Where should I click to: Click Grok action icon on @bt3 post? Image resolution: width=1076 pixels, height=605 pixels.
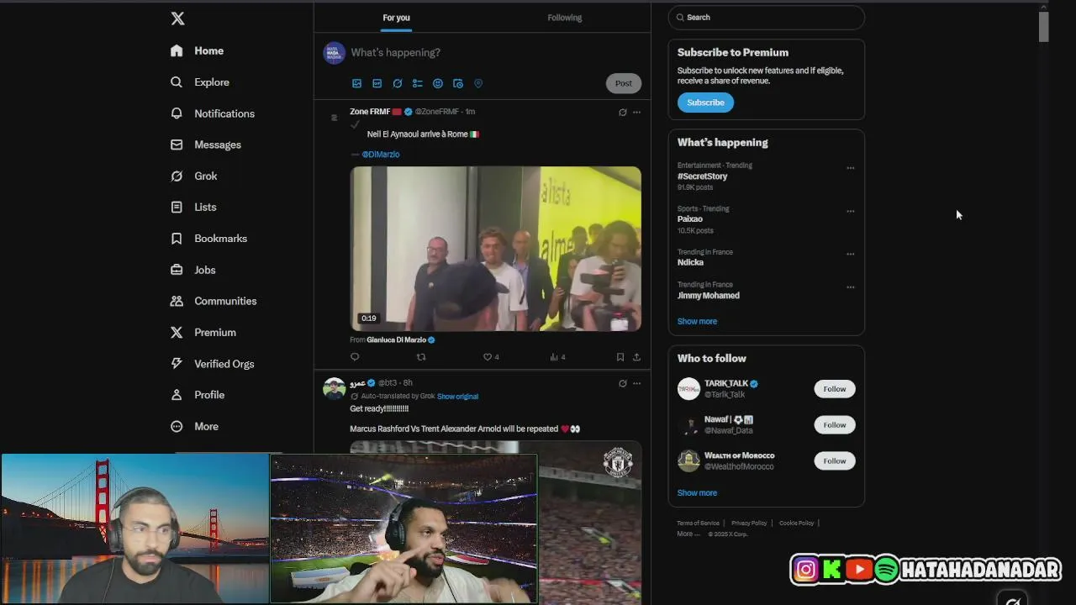click(x=623, y=383)
